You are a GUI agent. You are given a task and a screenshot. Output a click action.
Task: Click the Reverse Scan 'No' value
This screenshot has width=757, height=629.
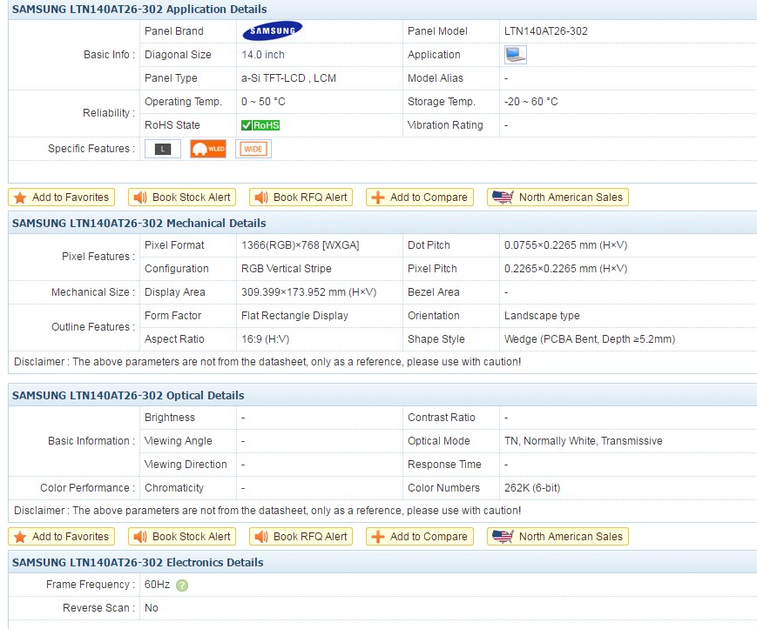tap(151, 608)
